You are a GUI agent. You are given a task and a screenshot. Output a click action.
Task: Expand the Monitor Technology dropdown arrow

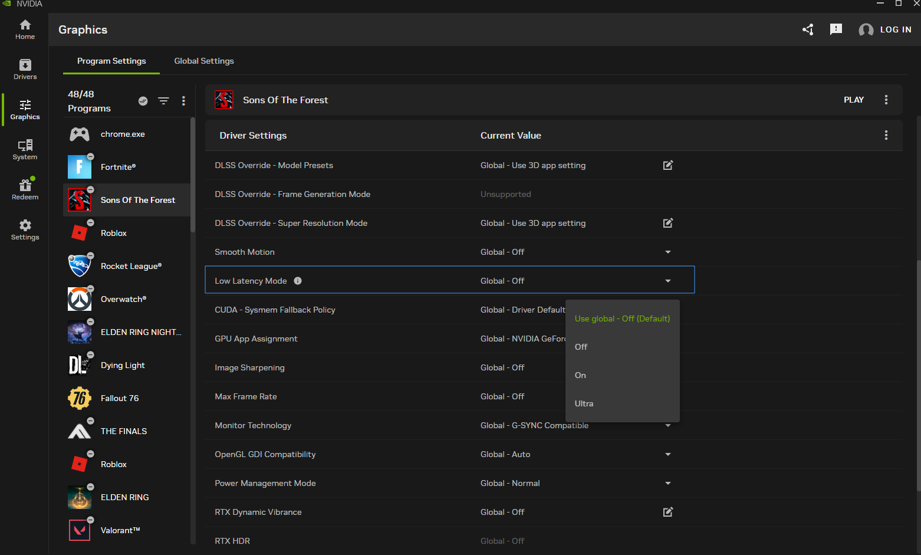pos(667,426)
